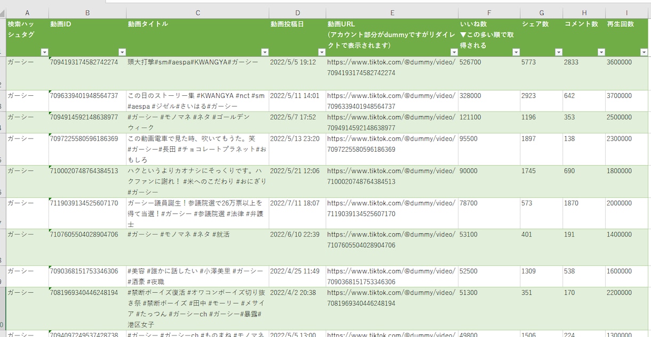This screenshot has height=337, width=651.
Task: Click the 動画投稿日 header cell
Action: click(298, 37)
